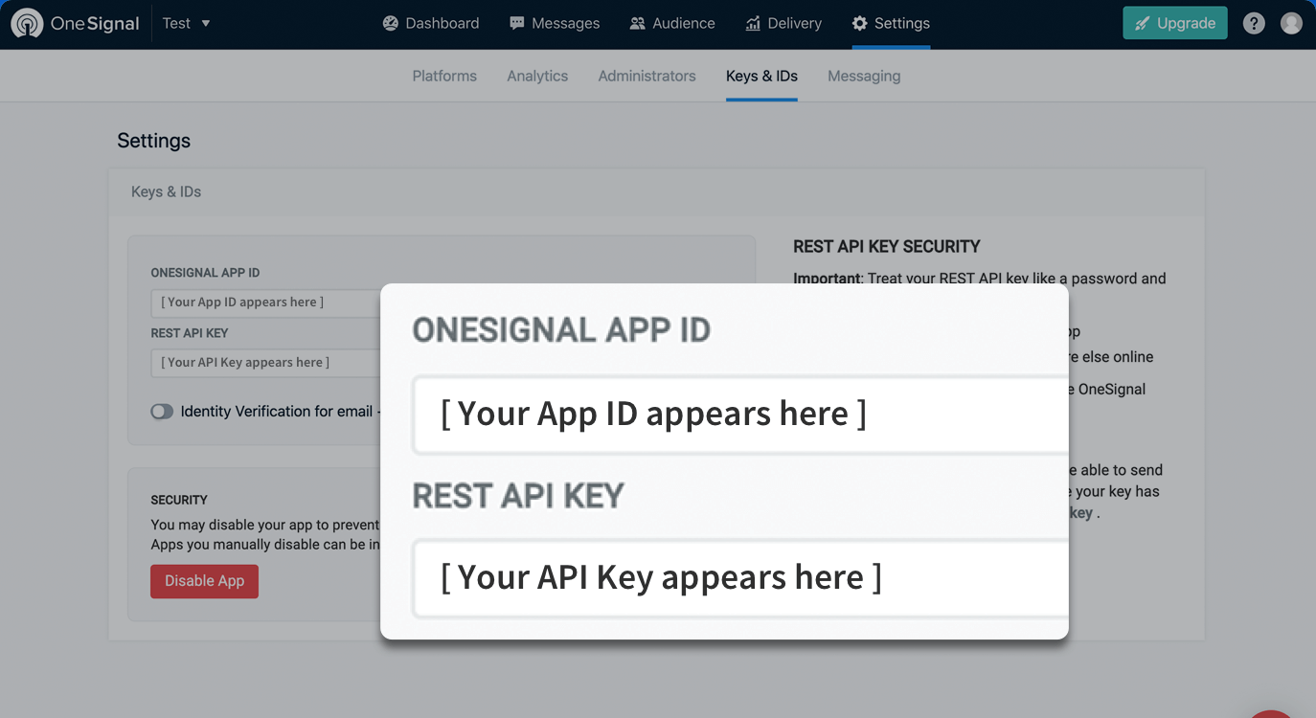This screenshot has width=1316, height=718.
Task: Click the small OneSignal App ID field
Action: pos(265,303)
